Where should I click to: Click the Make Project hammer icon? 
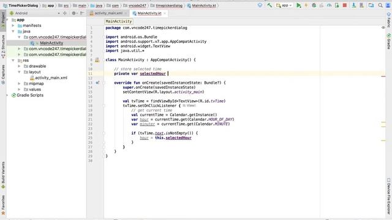click(x=269, y=5)
